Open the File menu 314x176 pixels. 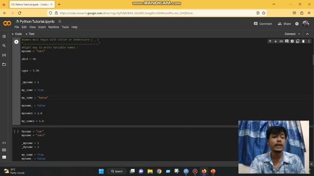point(17,27)
